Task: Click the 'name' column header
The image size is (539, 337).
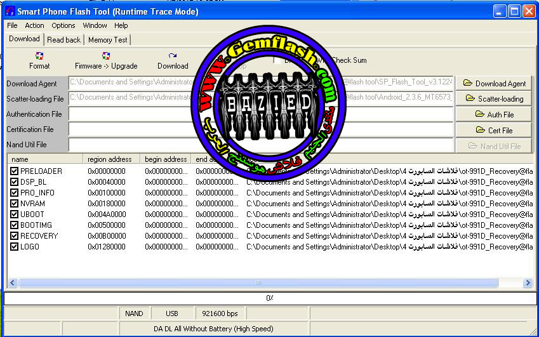Action: [45, 159]
